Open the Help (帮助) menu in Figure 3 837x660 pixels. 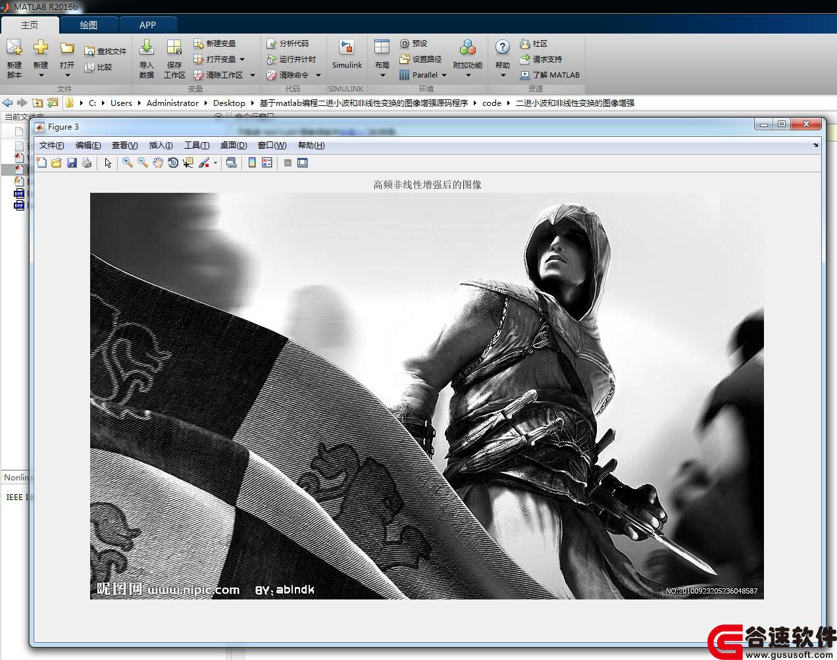pyautogui.click(x=311, y=145)
